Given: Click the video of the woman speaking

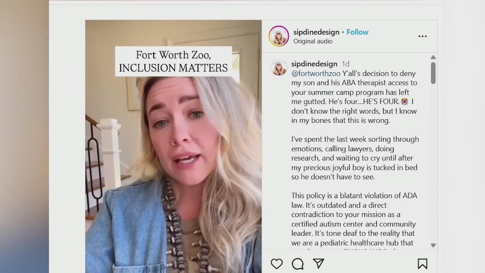Looking at the screenshot, I should tap(174, 146).
